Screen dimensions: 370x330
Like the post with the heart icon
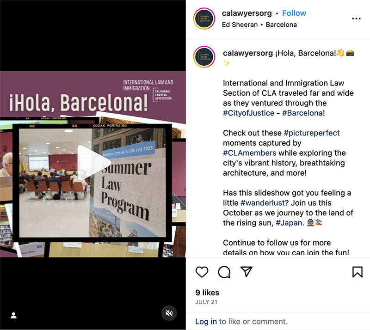tap(202, 272)
